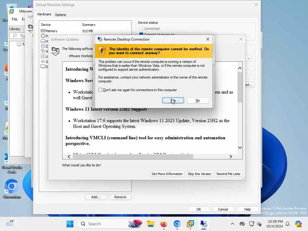Click No in Remote Desktop Connection dialog
Screen dimensions: 308x231
pyautogui.click(x=198, y=100)
